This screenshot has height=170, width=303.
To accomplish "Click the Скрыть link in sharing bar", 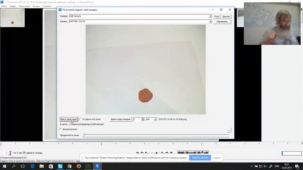I will [x=217, y=158].
